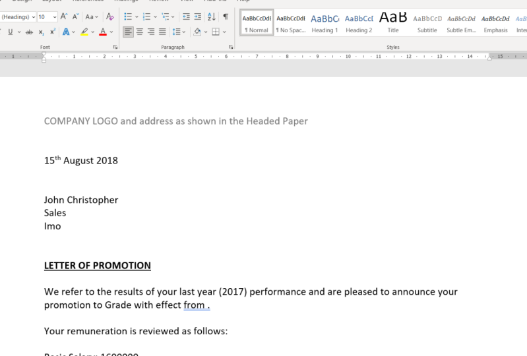Click the grammar-flagged word from
527x356 pixels.
(x=194, y=305)
